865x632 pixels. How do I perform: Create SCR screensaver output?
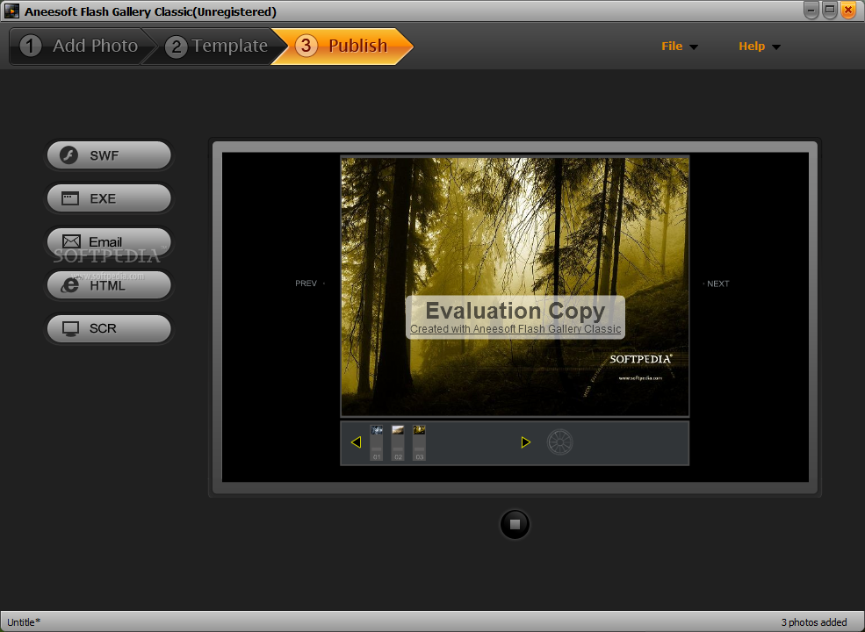click(x=109, y=328)
